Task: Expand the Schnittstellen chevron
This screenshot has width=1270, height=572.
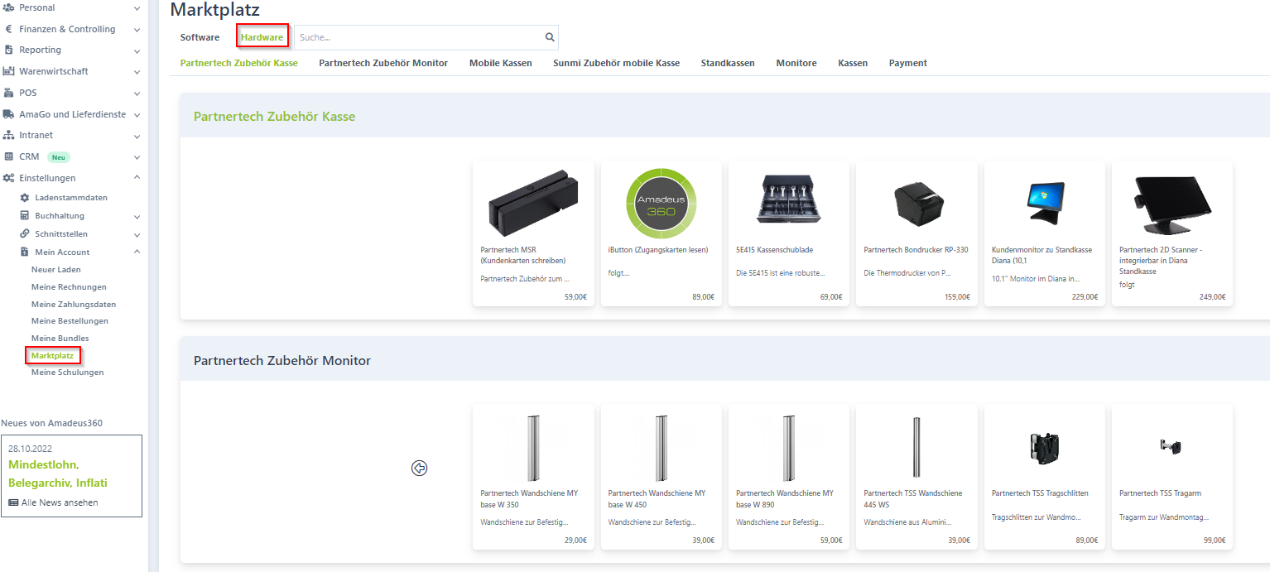Action: point(137,235)
